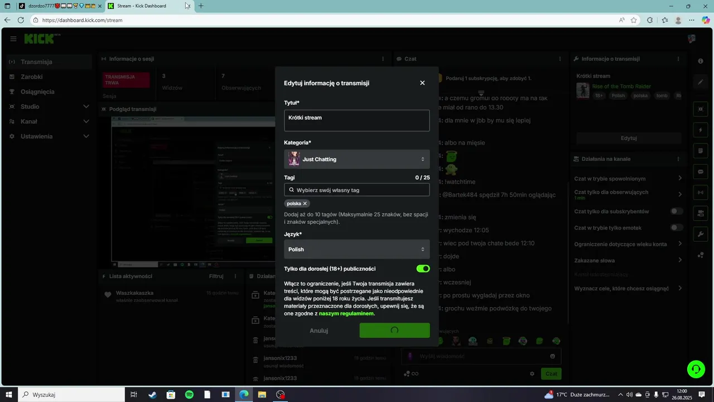The image size is (714, 402).
Task: Click the browser back arrow
Action: point(7,20)
